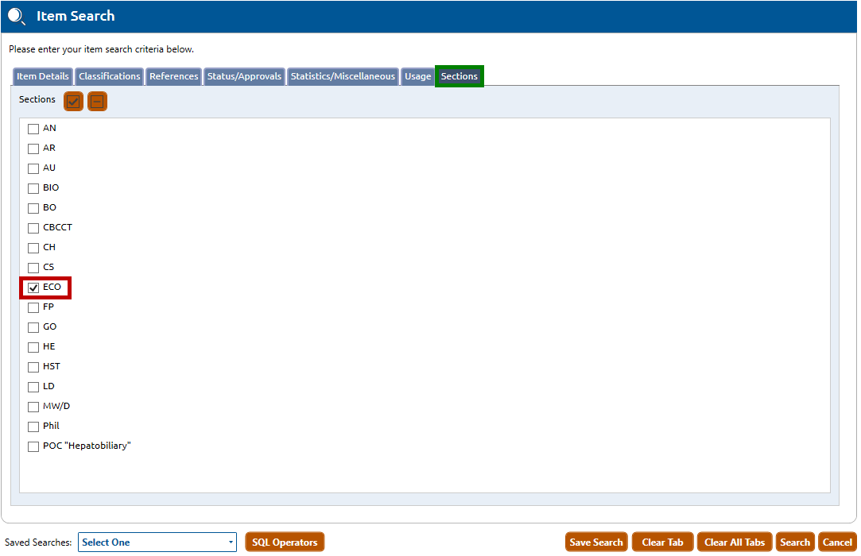Go to the Statistics/Miscellaneous tab
The width and height of the screenshot is (861, 556).
pos(343,77)
